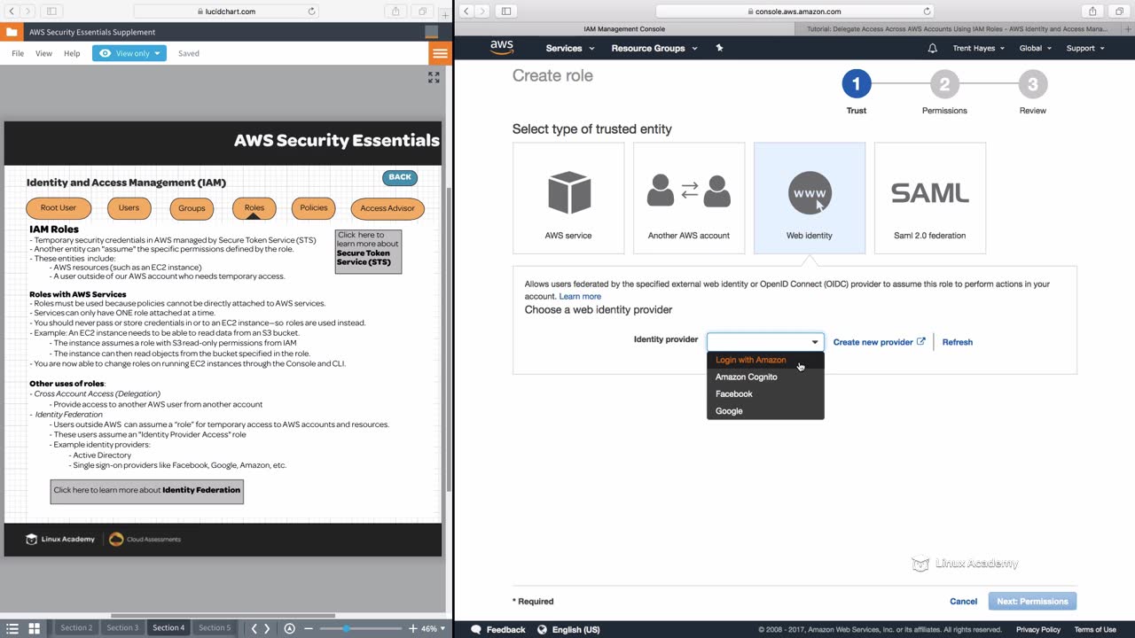
Task: Click the Refresh link beside Identity provider
Action: click(x=958, y=342)
